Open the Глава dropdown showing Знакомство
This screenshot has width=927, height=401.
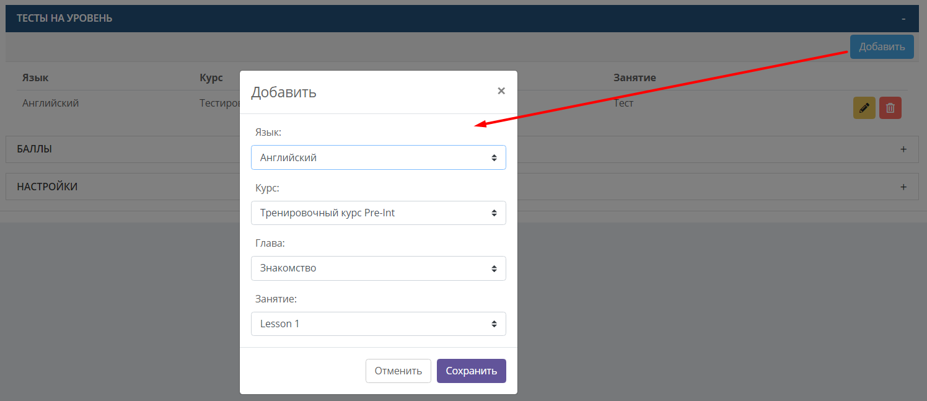(x=379, y=268)
